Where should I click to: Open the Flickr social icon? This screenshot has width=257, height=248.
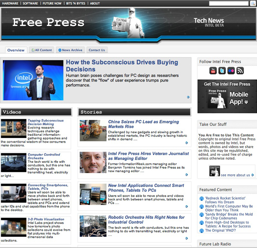(231, 71)
